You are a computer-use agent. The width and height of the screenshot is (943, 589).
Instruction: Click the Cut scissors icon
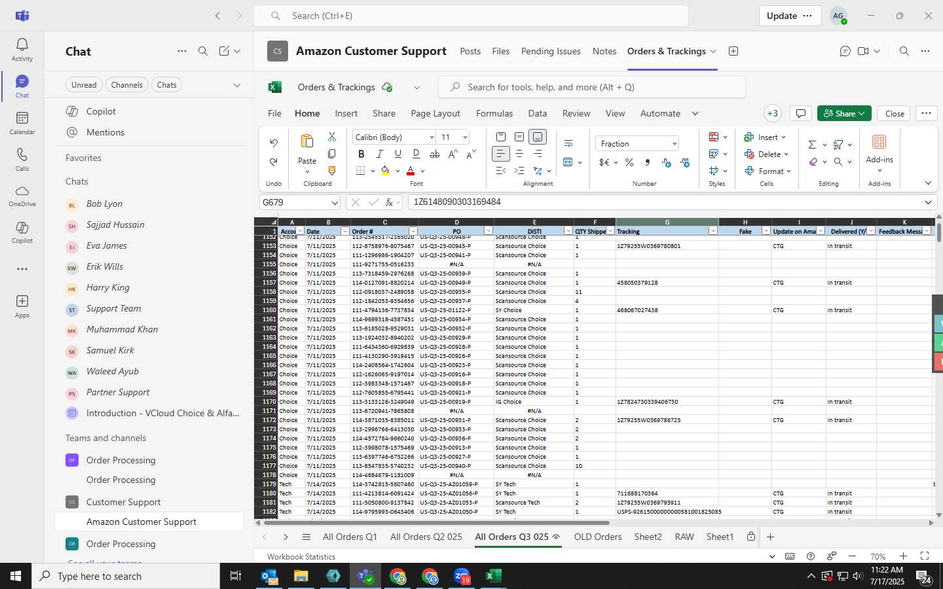(332, 137)
